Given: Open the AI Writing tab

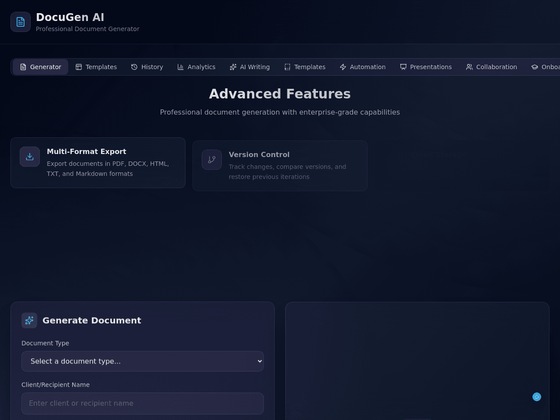Looking at the screenshot, I should pos(250,67).
